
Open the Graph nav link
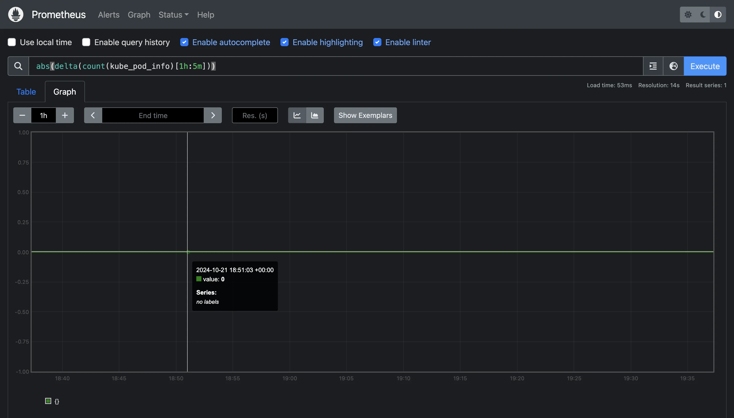point(139,15)
